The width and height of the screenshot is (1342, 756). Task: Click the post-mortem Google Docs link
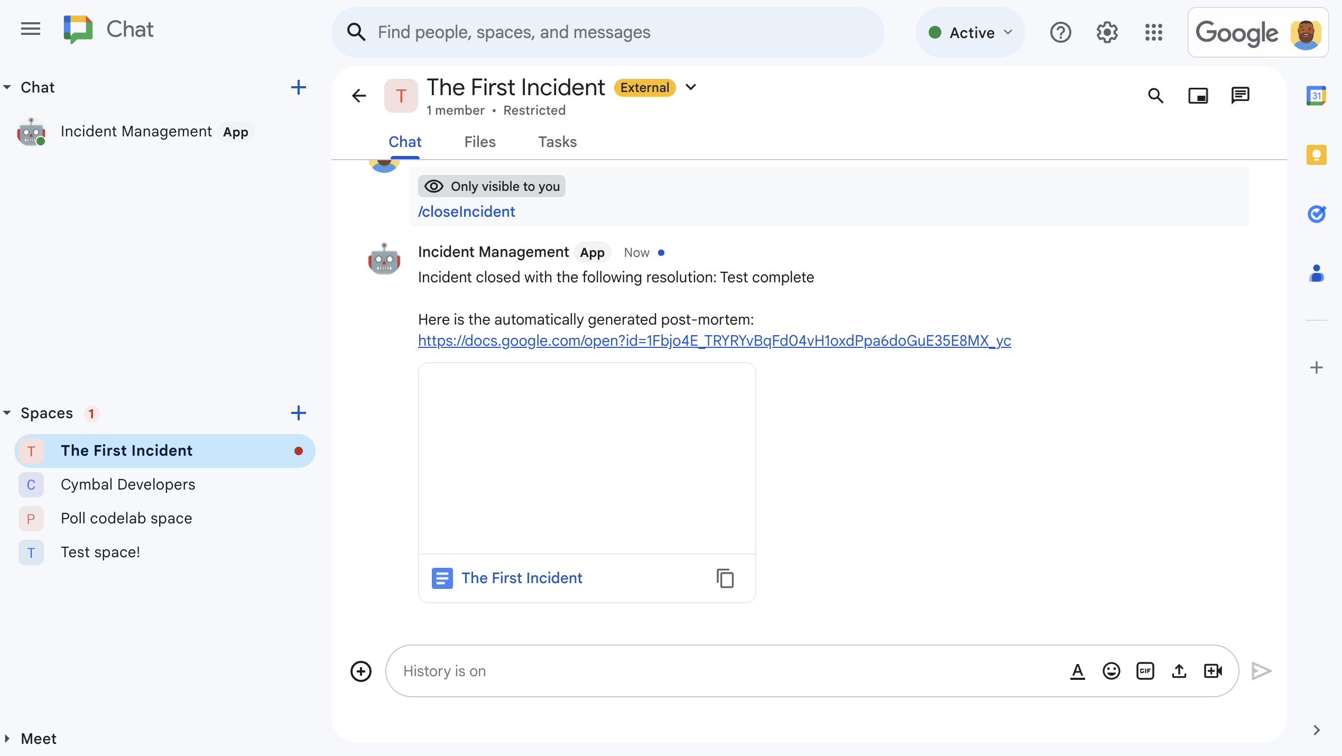(x=714, y=340)
